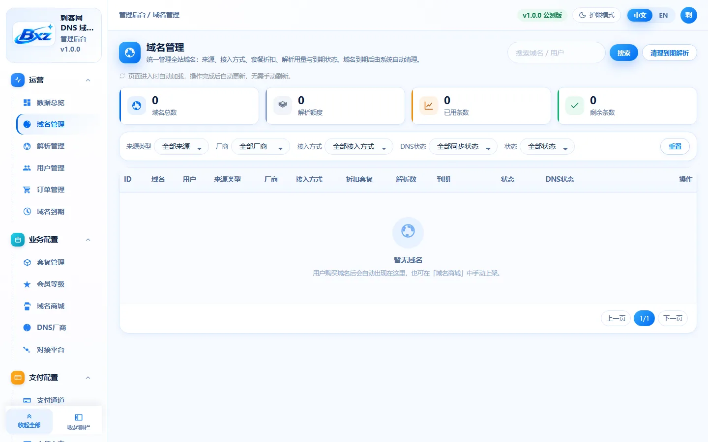Toggle 护眼模式 eye-care mode

(596, 15)
